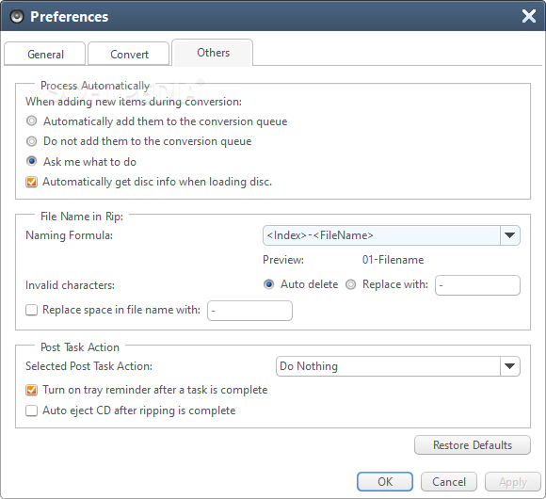The width and height of the screenshot is (546, 499).
Task: Disable tray reminder after a task is complete
Action: (31, 390)
